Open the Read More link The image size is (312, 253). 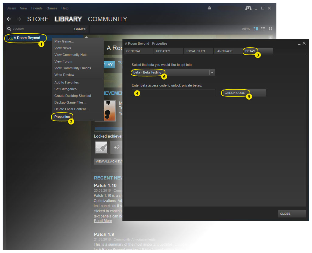click(x=103, y=221)
